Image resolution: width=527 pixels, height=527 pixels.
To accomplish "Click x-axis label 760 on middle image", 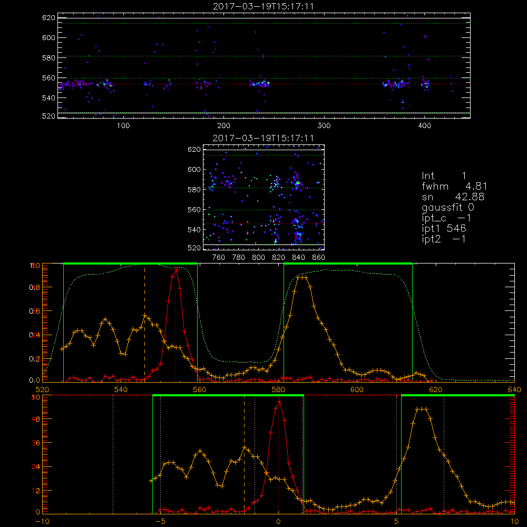I will [x=219, y=258].
